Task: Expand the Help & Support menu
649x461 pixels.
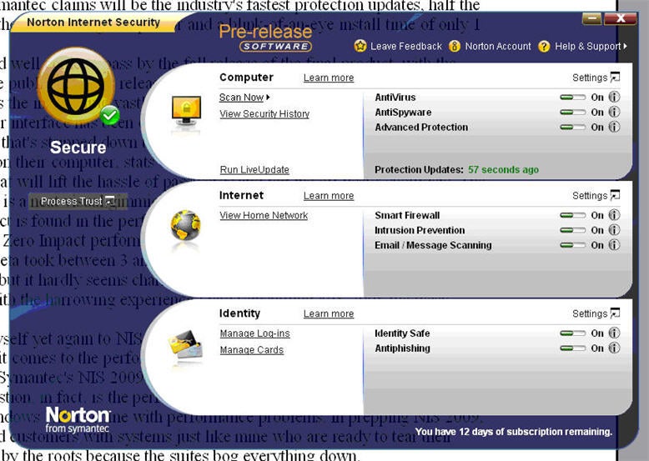Action: [x=591, y=47]
